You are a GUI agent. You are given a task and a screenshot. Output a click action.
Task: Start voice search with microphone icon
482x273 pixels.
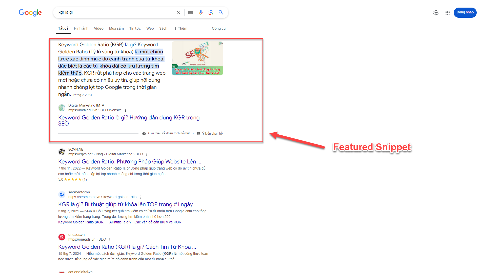(x=201, y=12)
